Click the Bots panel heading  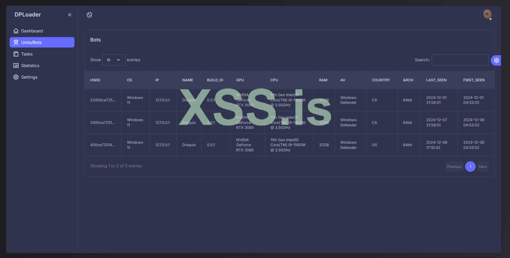pyautogui.click(x=95, y=40)
